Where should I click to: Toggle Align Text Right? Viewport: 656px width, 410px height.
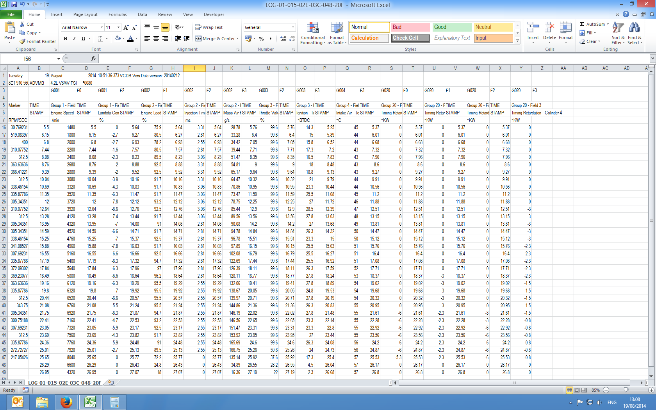tap(165, 39)
